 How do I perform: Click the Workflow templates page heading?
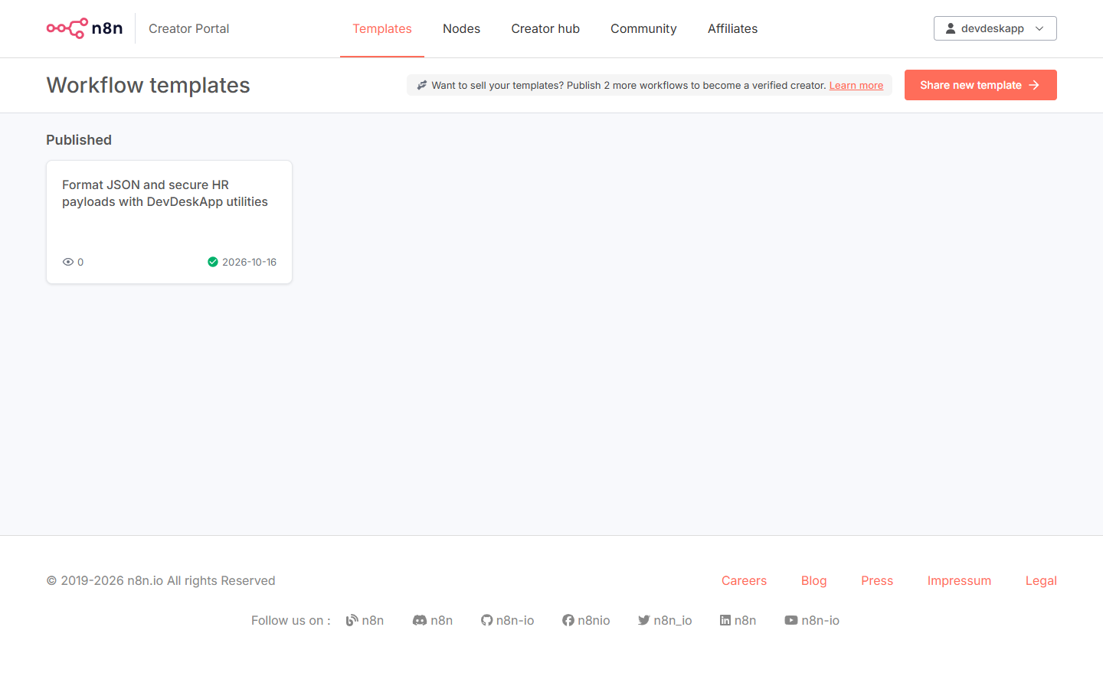pyautogui.click(x=148, y=85)
